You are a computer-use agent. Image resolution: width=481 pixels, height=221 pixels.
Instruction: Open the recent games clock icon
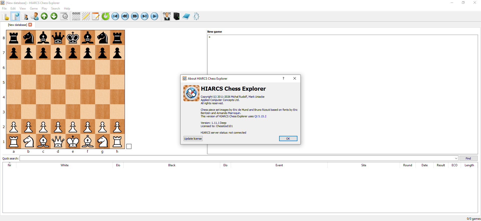(x=64, y=17)
